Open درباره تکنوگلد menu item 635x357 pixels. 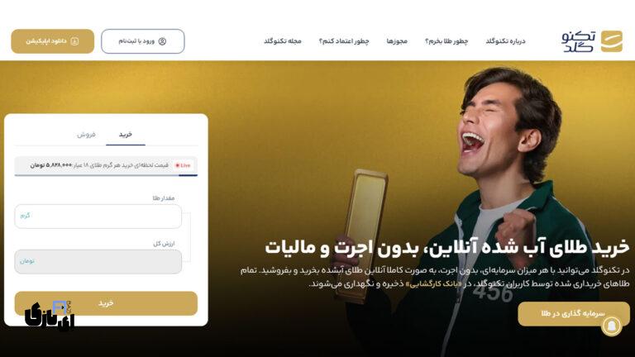pyautogui.click(x=505, y=41)
